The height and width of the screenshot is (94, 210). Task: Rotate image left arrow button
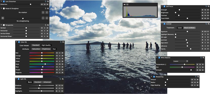point(43,12)
